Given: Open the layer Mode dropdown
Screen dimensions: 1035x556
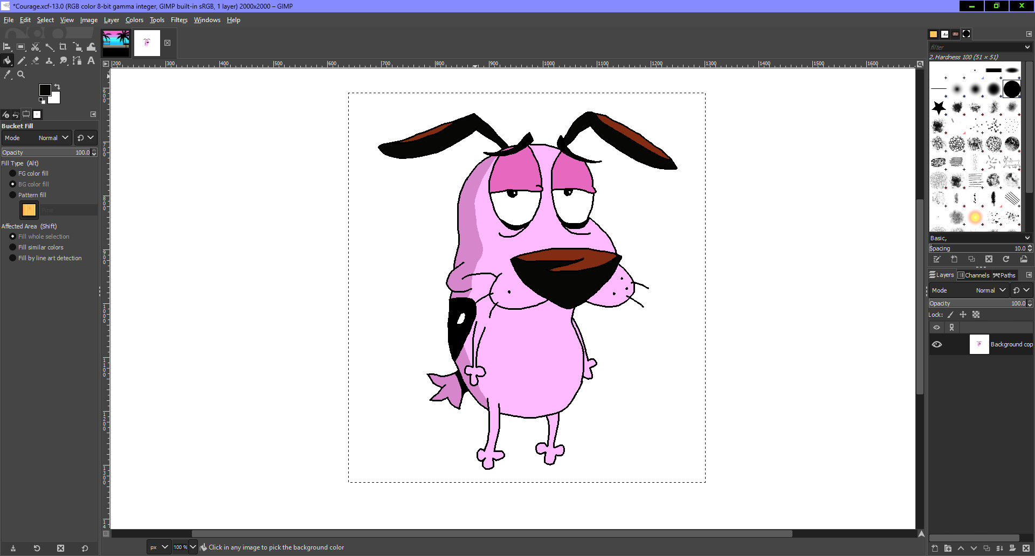Looking at the screenshot, I should click(x=969, y=290).
